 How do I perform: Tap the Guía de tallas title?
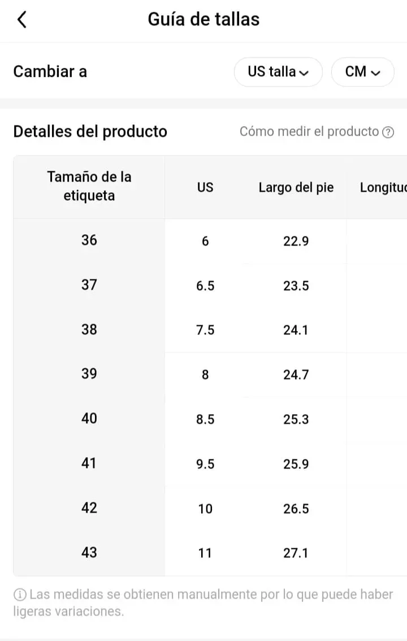point(203,19)
